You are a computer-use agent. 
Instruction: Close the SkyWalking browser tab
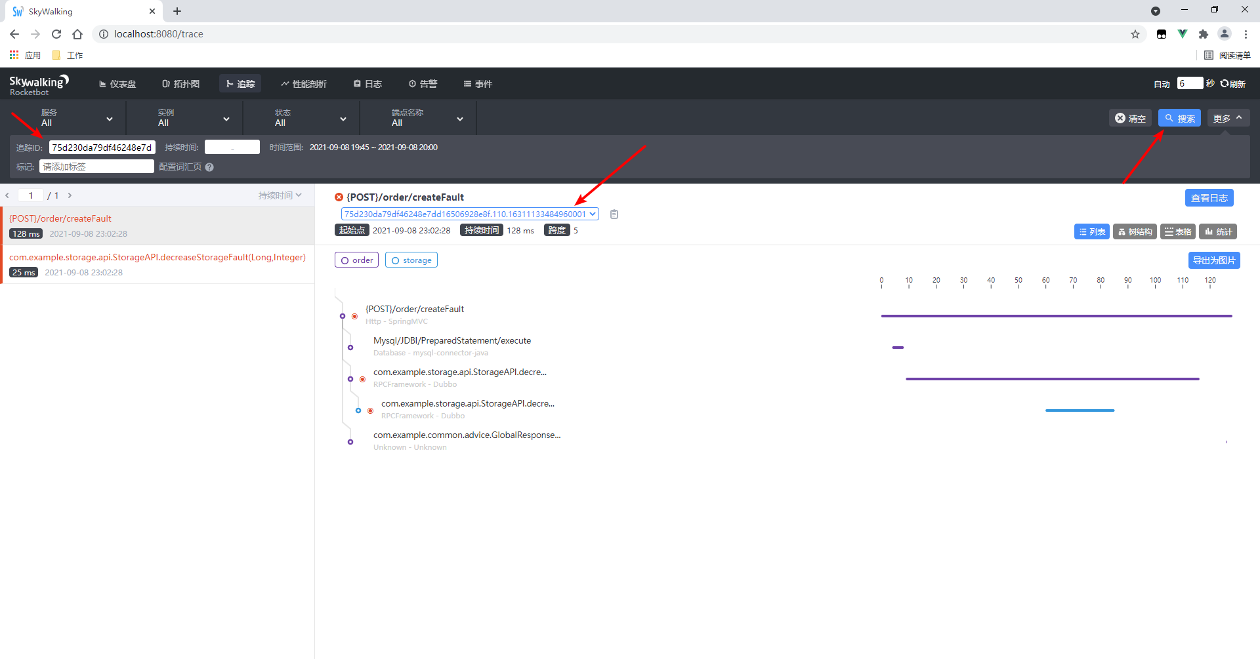coord(152,11)
